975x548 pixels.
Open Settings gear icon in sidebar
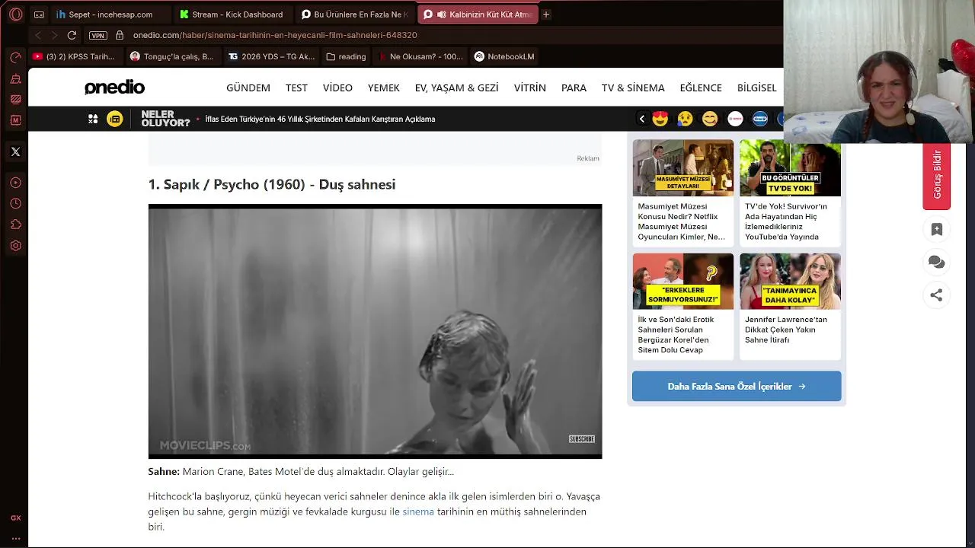pos(15,246)
